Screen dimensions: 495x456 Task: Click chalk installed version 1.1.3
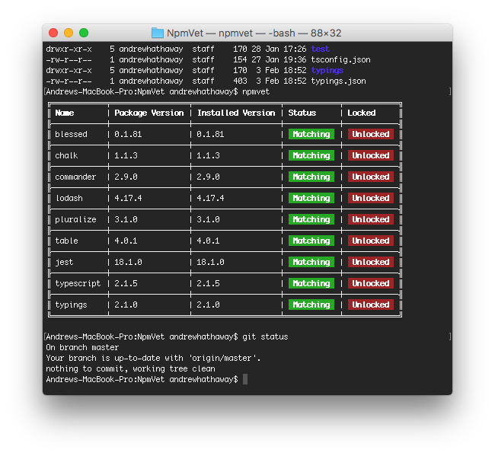point(208,155)
